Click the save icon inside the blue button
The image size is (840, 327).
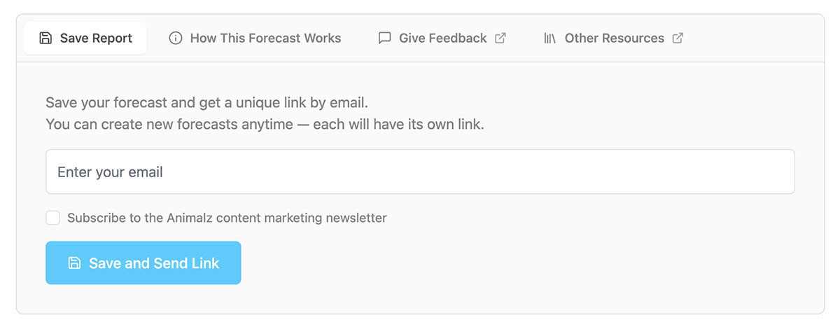74,263
